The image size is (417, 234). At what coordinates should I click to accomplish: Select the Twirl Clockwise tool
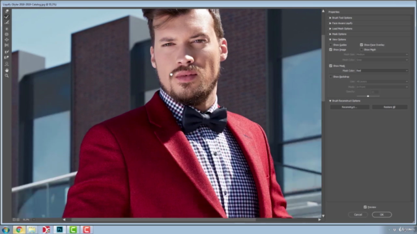tap(7, 29)
